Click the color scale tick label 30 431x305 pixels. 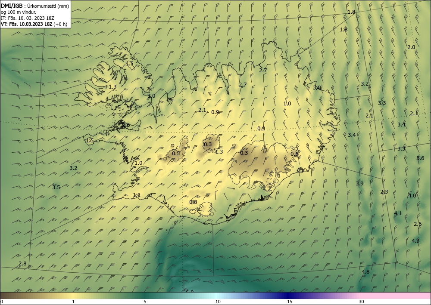(362, 302)
